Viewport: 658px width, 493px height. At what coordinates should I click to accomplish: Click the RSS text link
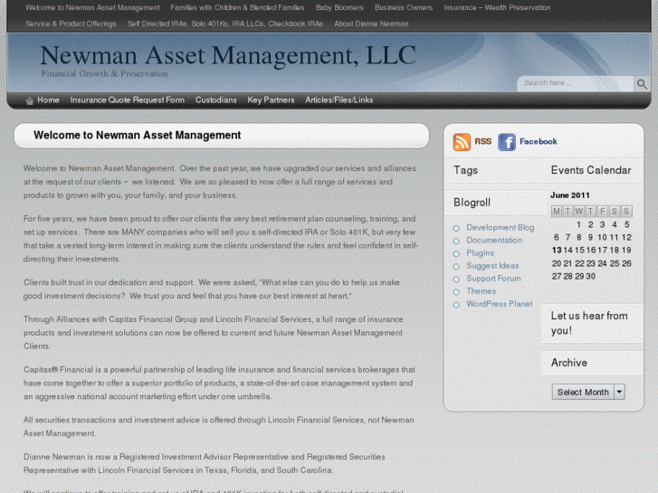(483, 141)
